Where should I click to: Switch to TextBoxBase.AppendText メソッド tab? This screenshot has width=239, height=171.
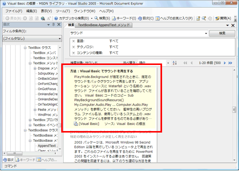[x=104, y=25]
